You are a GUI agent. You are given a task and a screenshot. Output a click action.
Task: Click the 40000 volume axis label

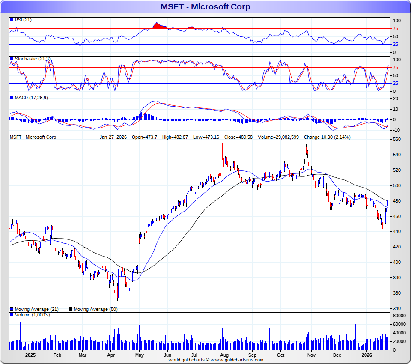click(399, 333)
